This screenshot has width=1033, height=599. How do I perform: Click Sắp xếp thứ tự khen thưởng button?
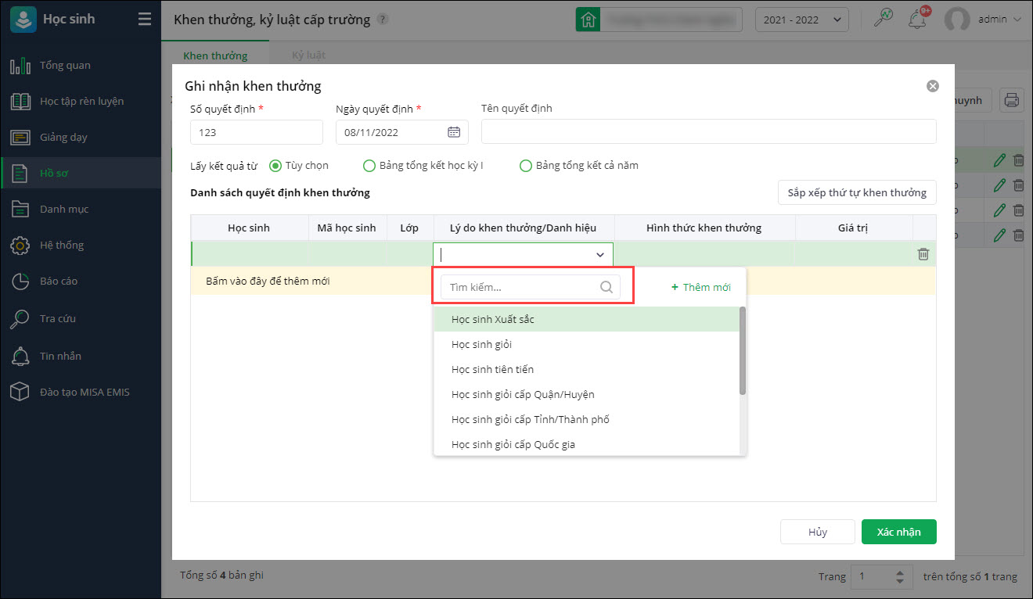pyautogui.click(x=857, y=192)
